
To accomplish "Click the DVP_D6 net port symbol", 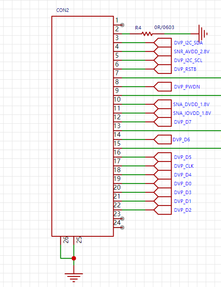I will pos(162,140).
